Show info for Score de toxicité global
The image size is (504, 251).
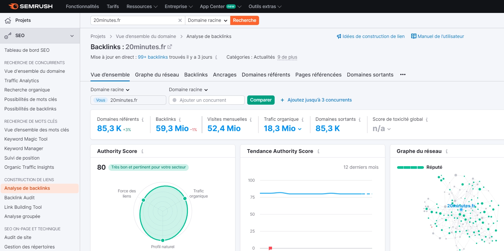coord(427,119)
